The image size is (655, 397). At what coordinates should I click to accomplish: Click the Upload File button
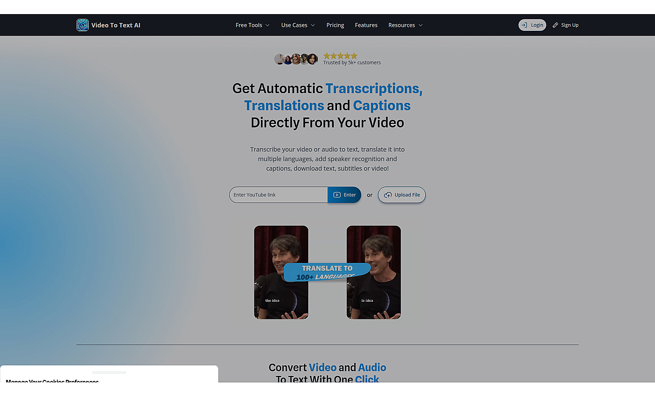(x=402, y=195)
